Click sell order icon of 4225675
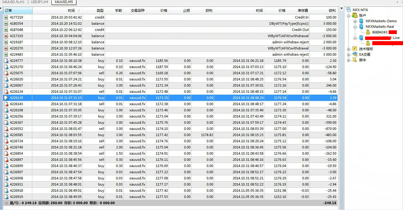 6,73
